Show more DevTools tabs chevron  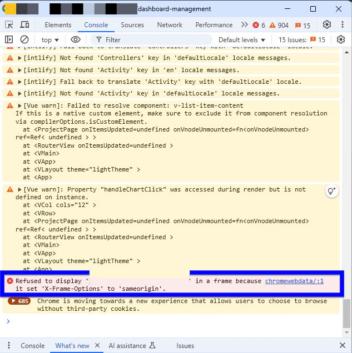point(245,24)
